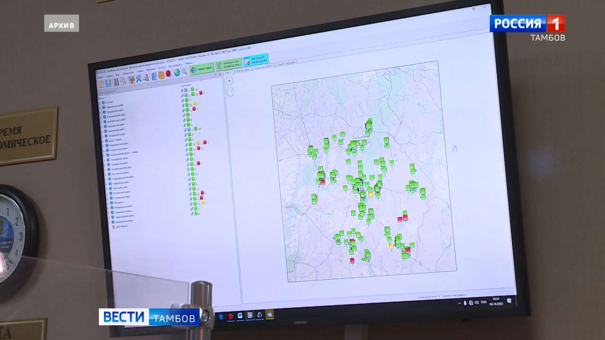Click the volume speaker tray icon
The image size is (605, 340).
(476, 303)
